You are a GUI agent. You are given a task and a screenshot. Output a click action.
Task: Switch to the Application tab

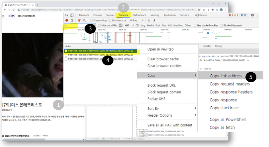coord(169,15)
